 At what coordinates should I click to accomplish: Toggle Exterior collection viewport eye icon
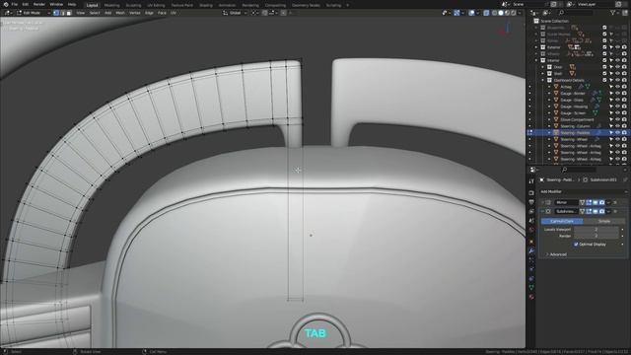coord(618,47)
